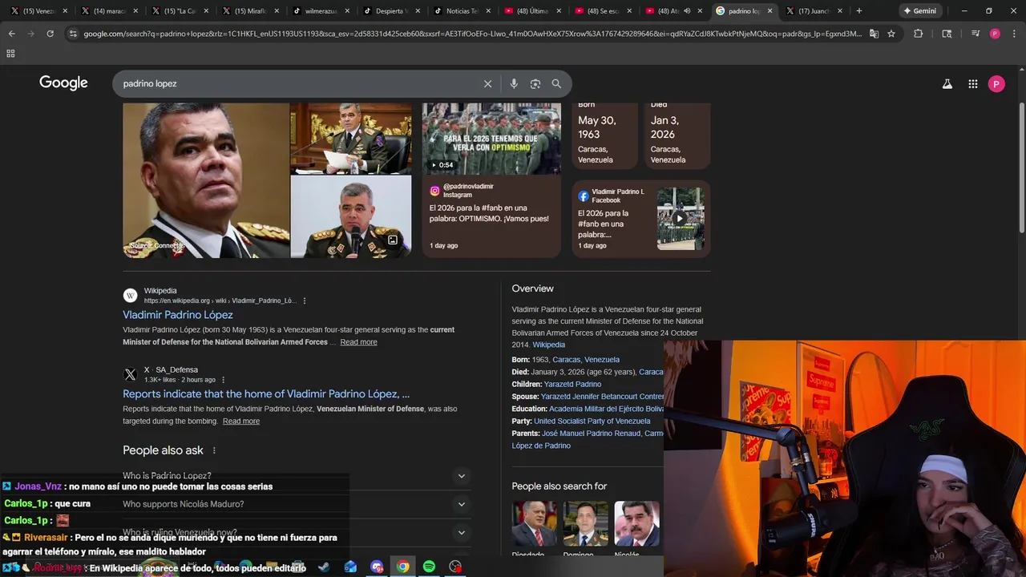Translate this page icon in address bar
The width and height of the screenshot is (1026, 577).
tap(874, 34)
